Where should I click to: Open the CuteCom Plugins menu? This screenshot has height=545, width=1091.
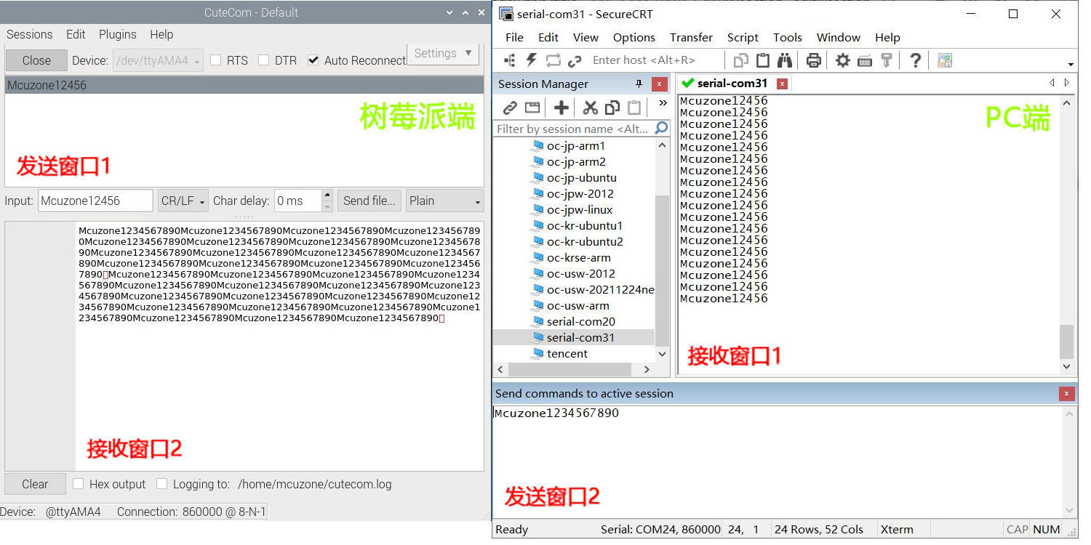117,34
